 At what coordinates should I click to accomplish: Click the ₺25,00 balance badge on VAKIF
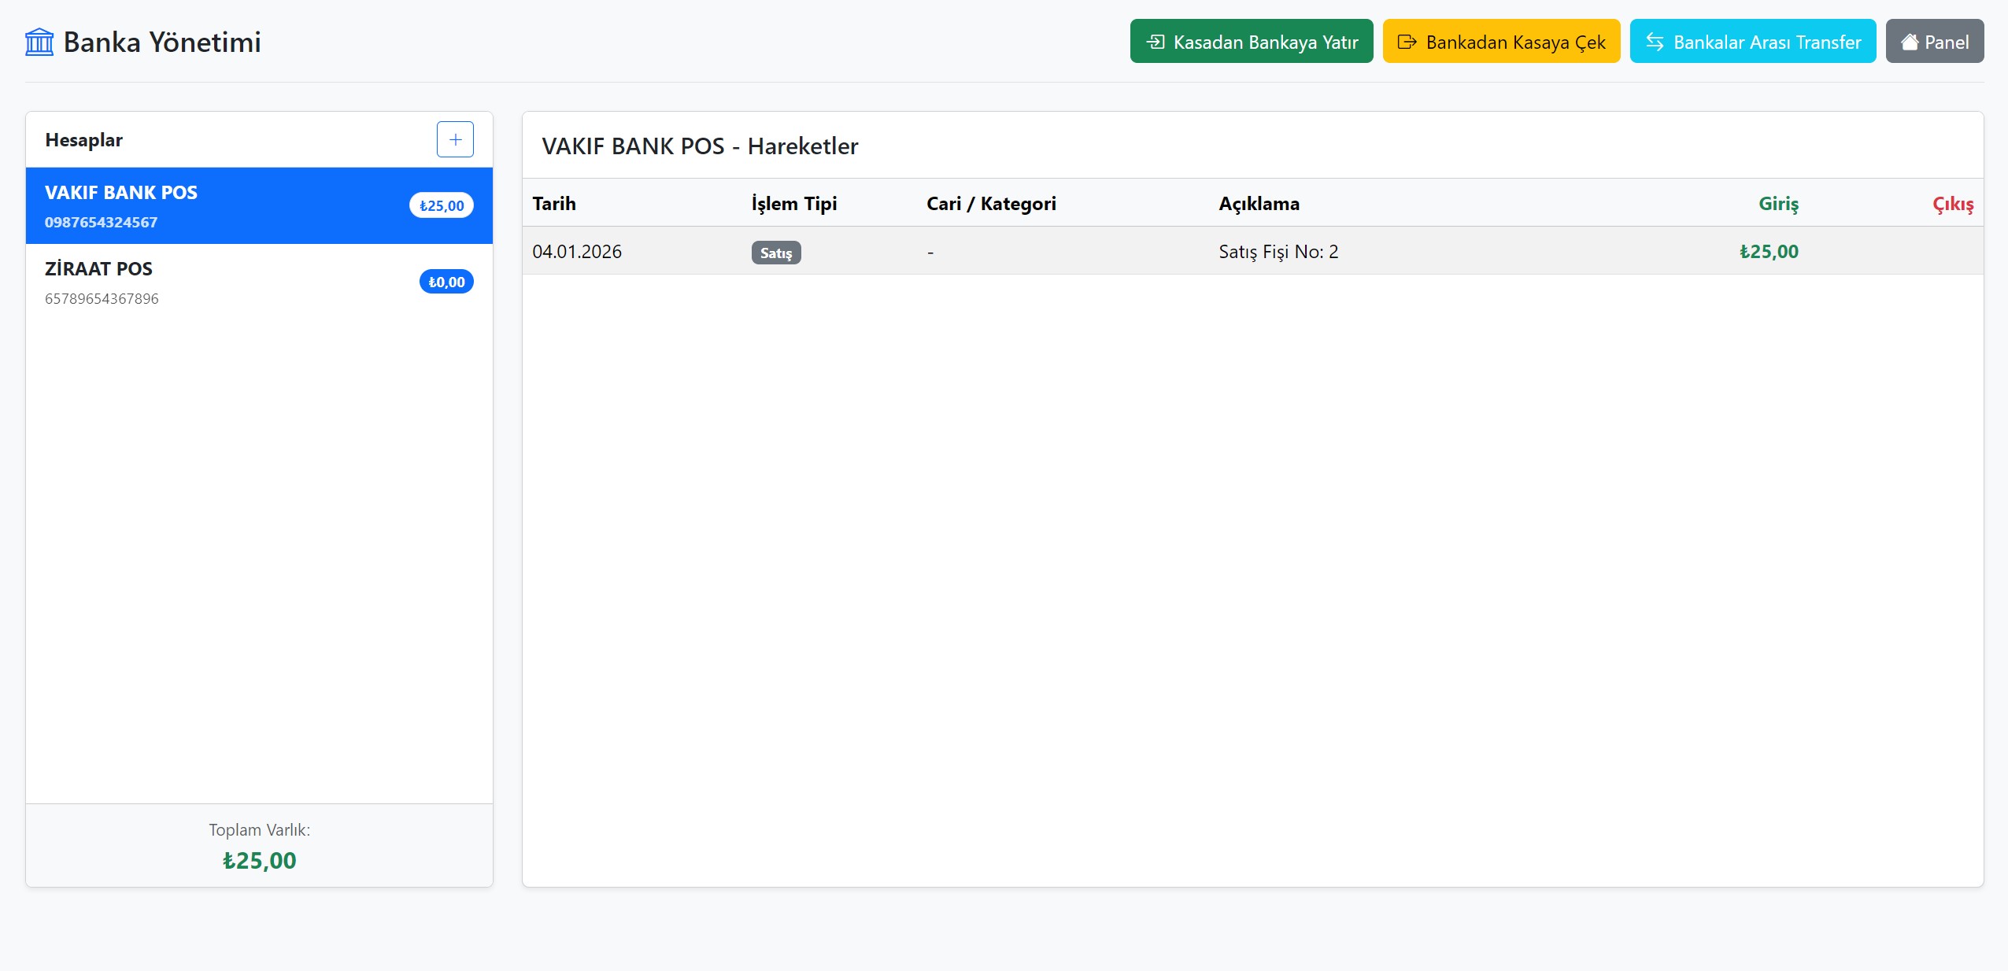(x=441, y=205)
